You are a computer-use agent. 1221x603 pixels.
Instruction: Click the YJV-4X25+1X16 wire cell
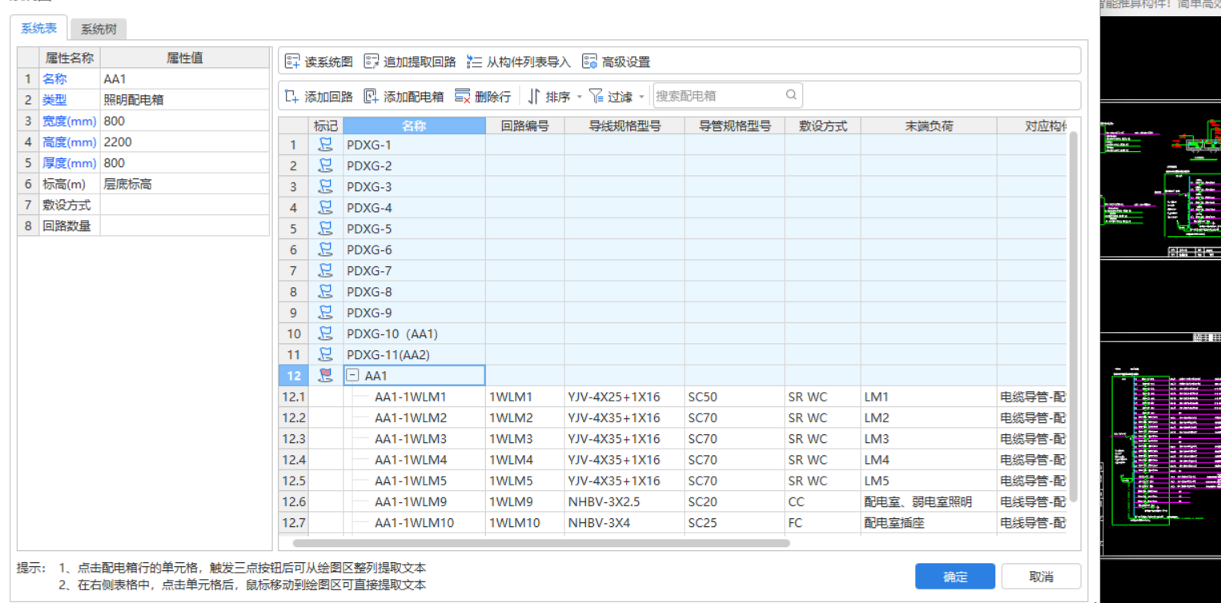(625, 397)
